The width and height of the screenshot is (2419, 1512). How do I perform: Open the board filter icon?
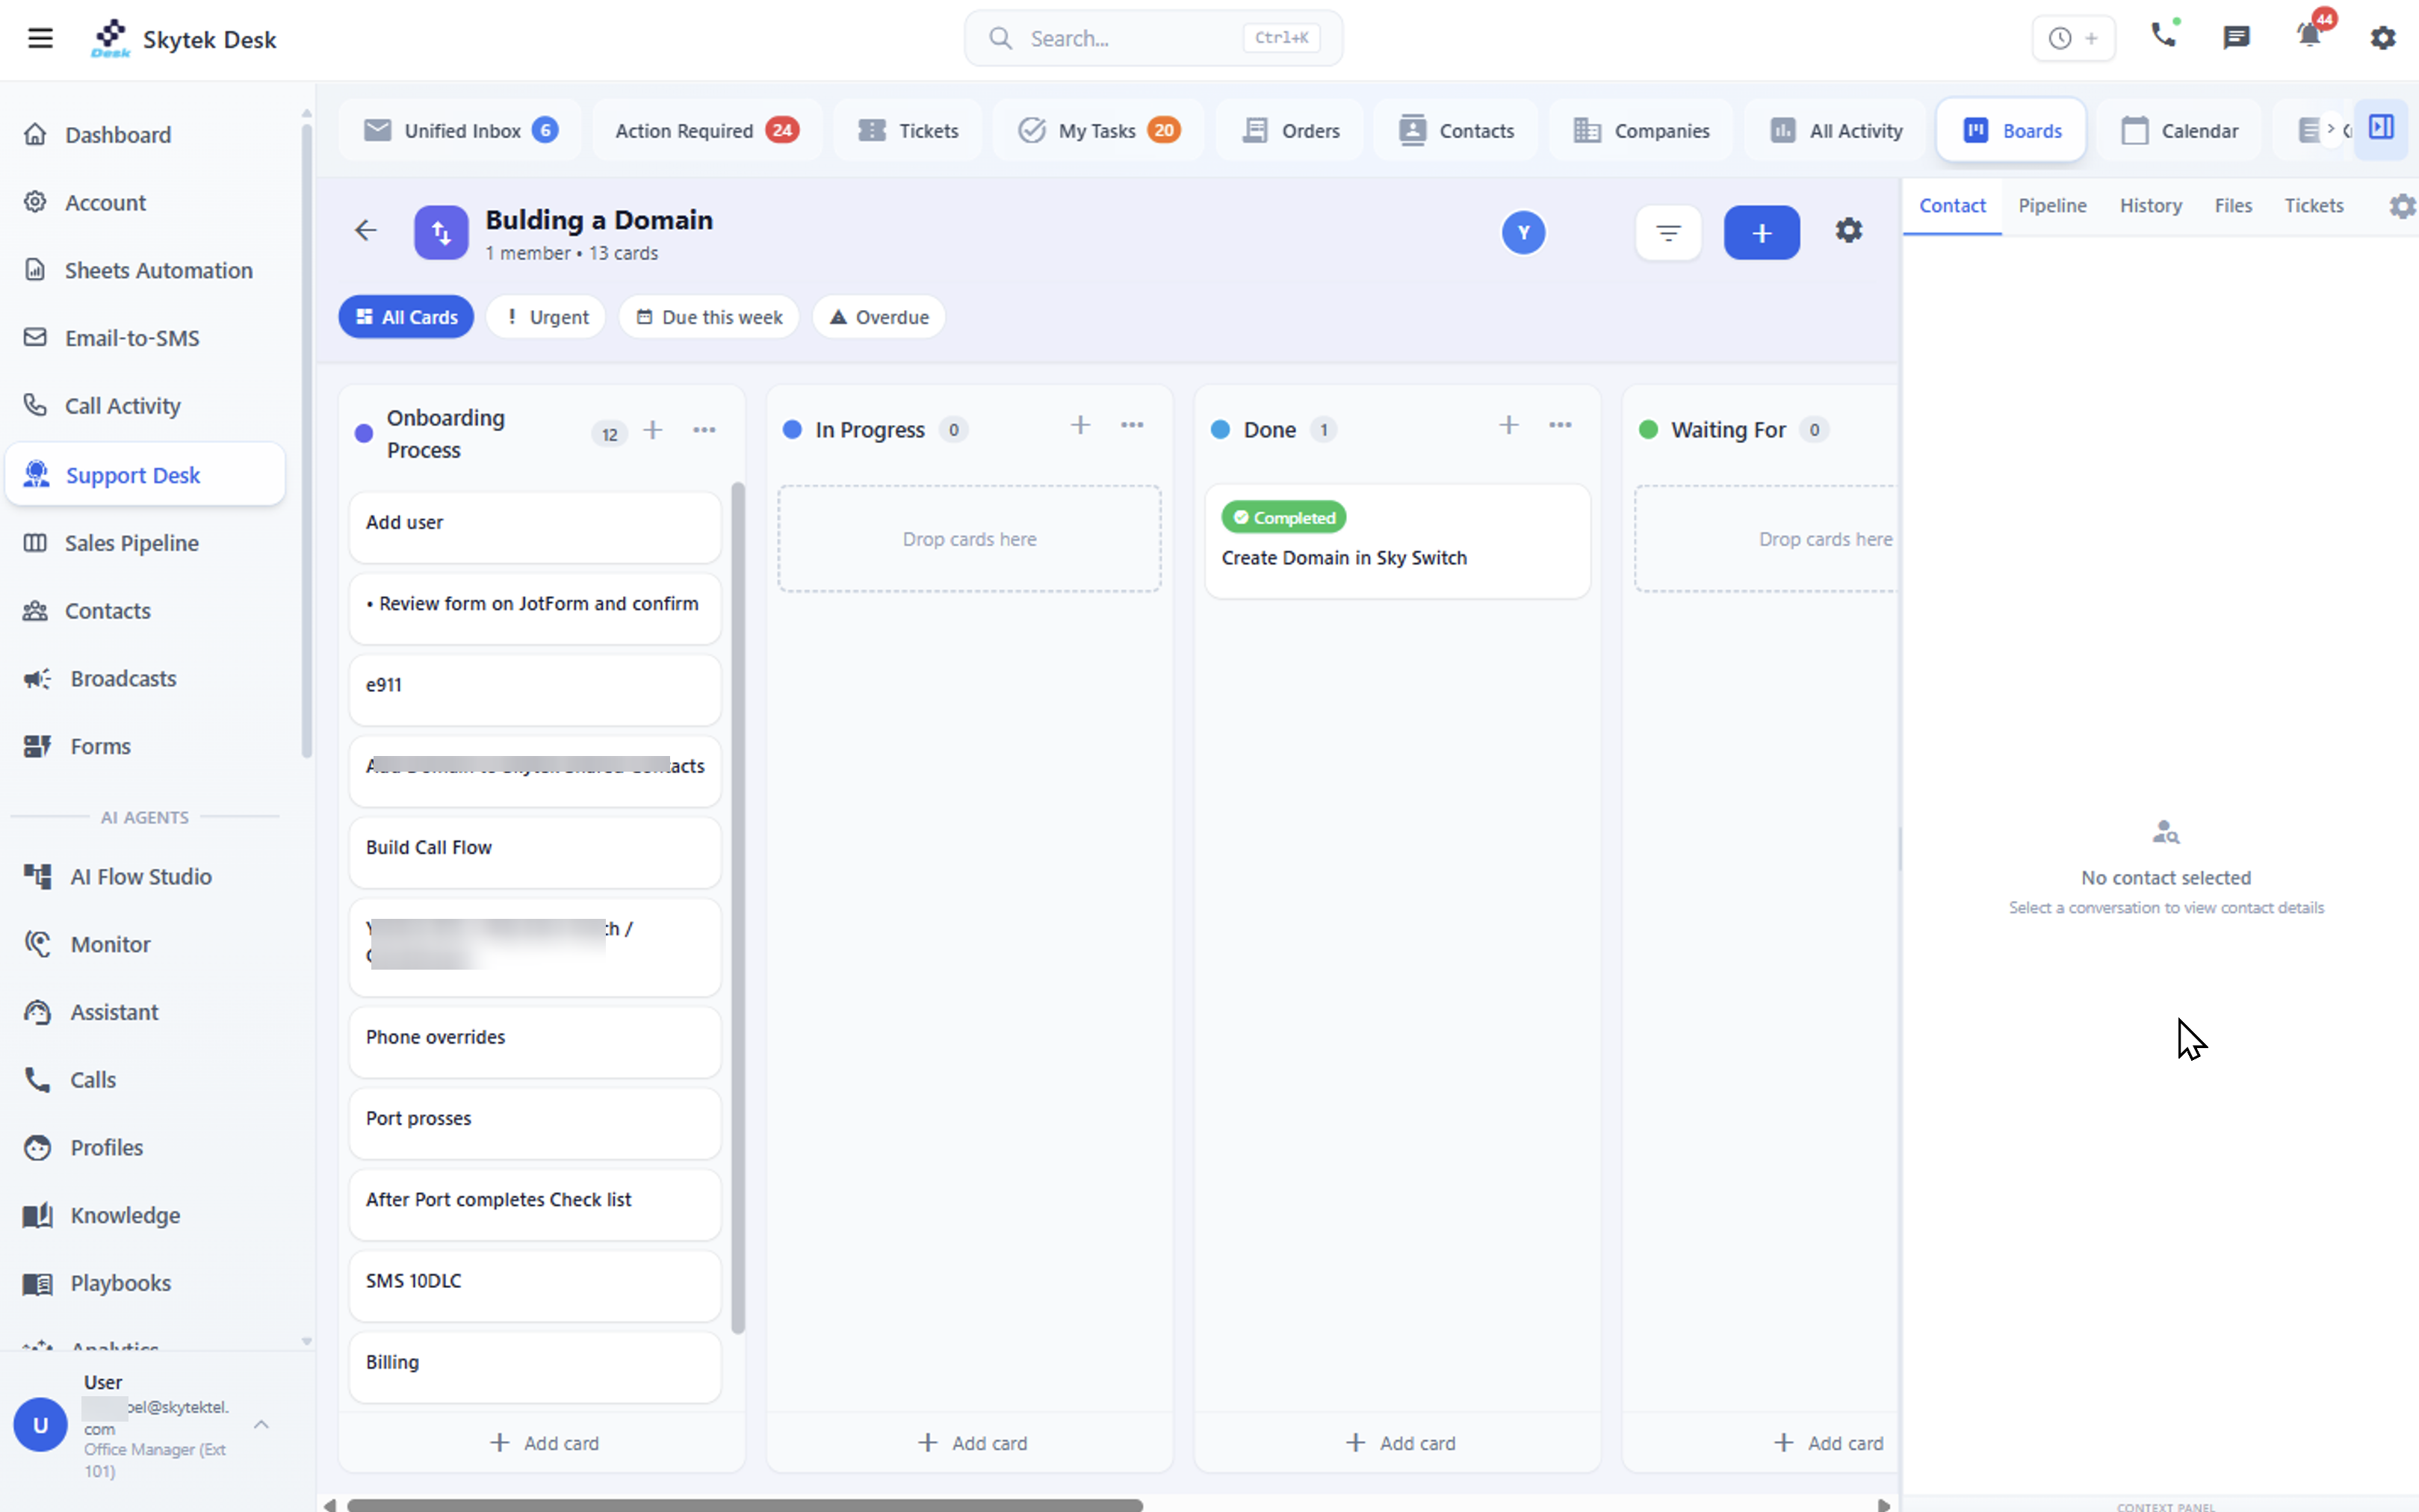coord(1667,232)
